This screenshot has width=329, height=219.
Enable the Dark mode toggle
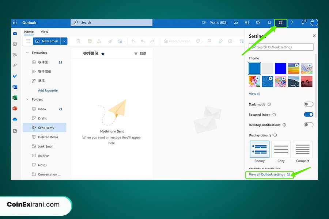[309, 104]
